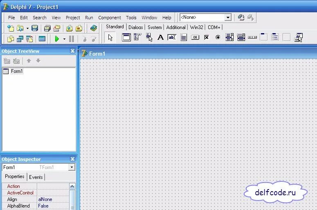The width and height of the screenshot is (317, 210).
Task: Click the View Form toolbar icon
Action: point(20,38)
